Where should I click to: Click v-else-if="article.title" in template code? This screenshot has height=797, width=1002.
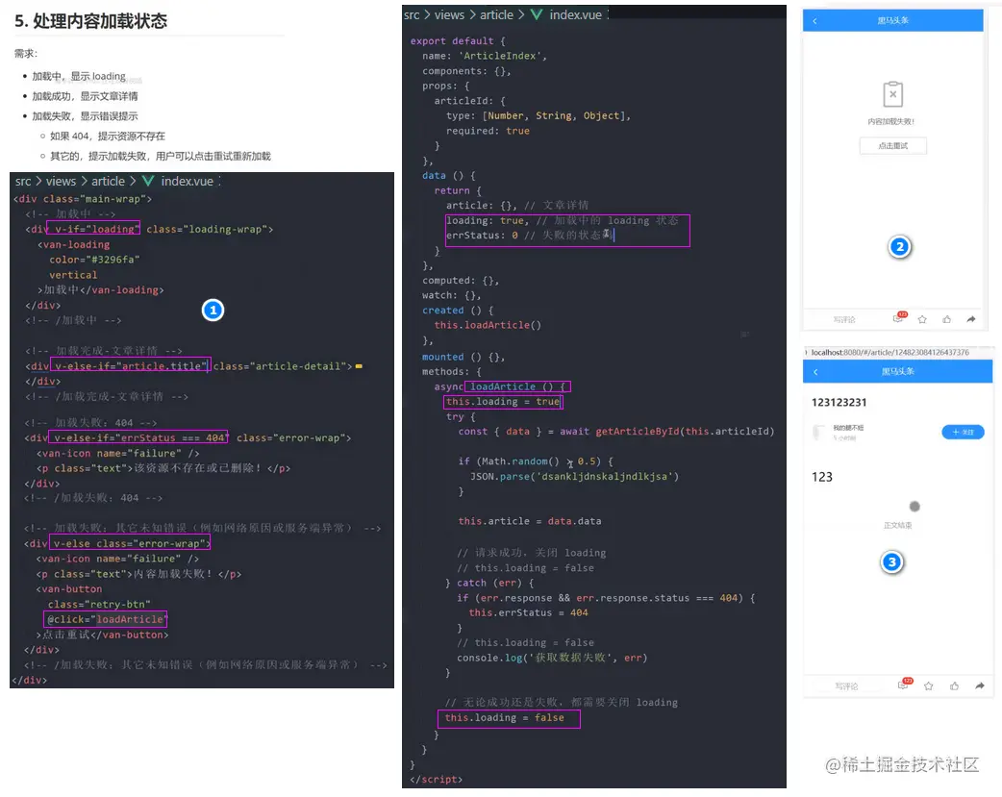pyautogui.click(x=131, y=366)
